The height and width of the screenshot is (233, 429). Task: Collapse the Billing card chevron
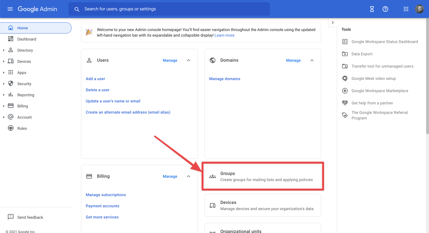pos(189,176)
